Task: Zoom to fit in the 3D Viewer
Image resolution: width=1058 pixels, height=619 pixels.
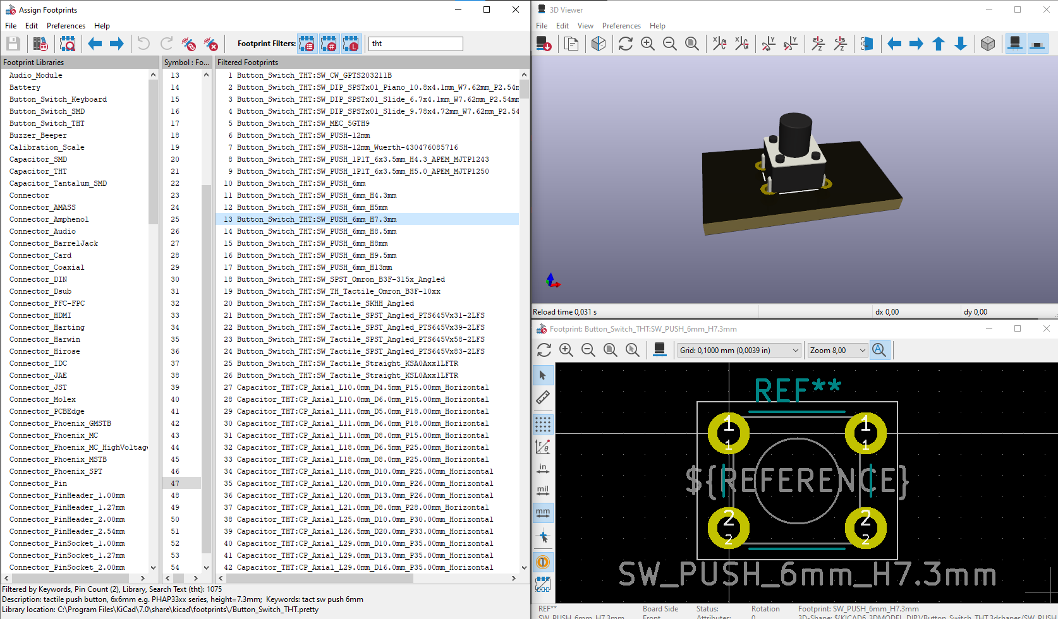Action: pyautogui.click(x=692, y=44)
